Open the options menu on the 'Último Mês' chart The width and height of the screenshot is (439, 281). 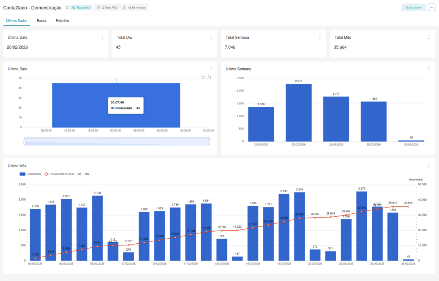pyautogui.click(x=428, y=166)
